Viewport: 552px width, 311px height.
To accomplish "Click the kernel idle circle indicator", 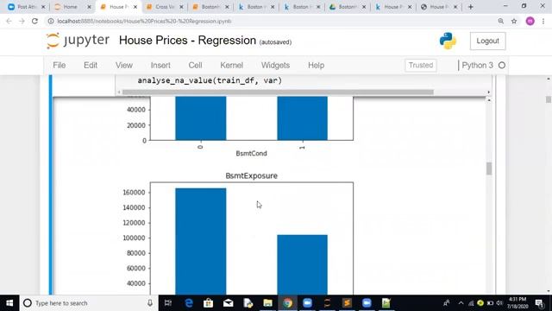I will tap(502, 66).
